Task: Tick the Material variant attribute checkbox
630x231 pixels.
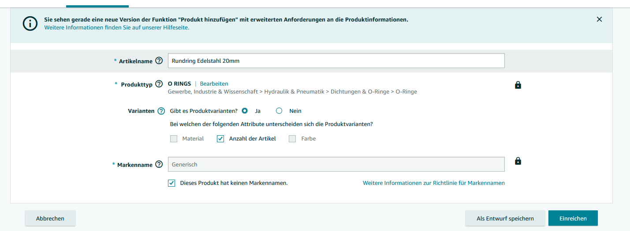Action: (174, 139)
